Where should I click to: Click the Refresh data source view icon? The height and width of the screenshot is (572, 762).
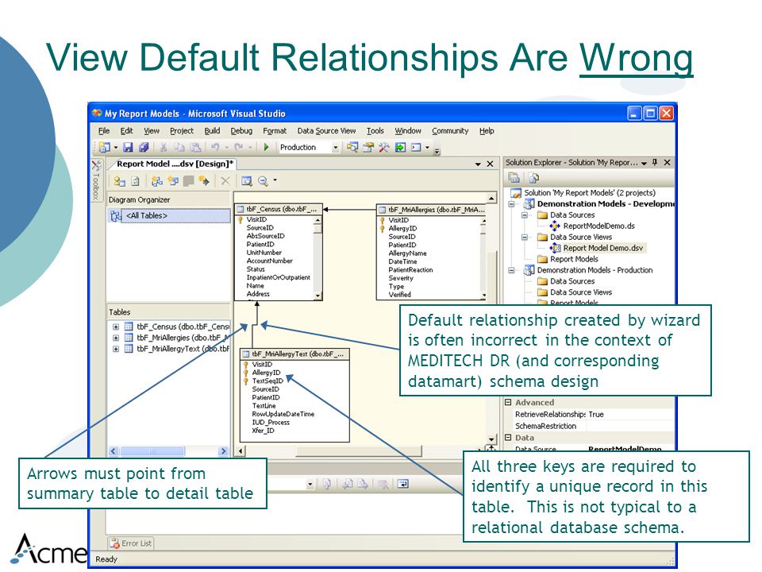click(x=136, y=181)
